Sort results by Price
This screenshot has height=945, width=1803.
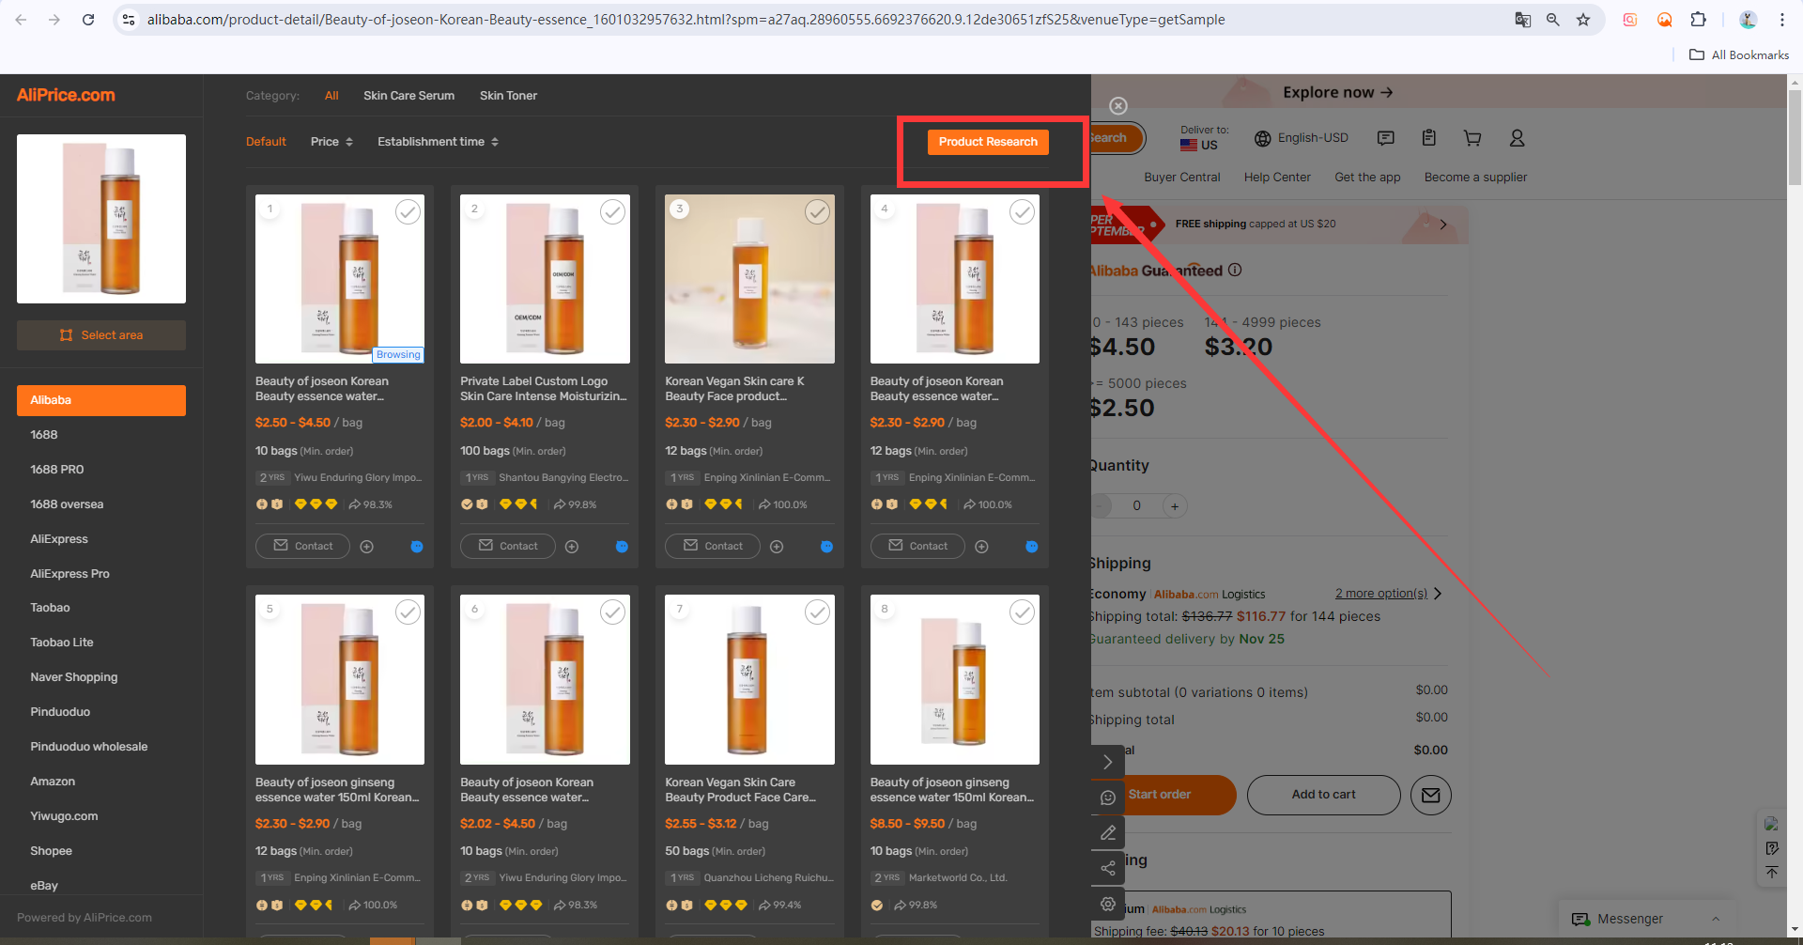[x=331, y=142]
